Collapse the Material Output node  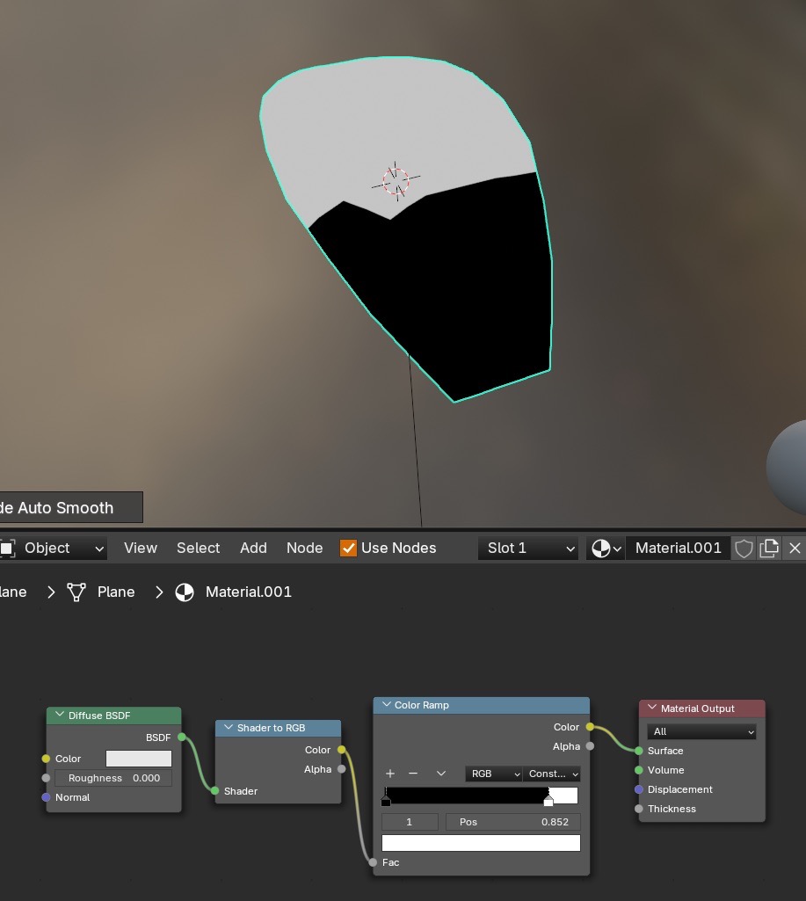click(x=652, y=708)
